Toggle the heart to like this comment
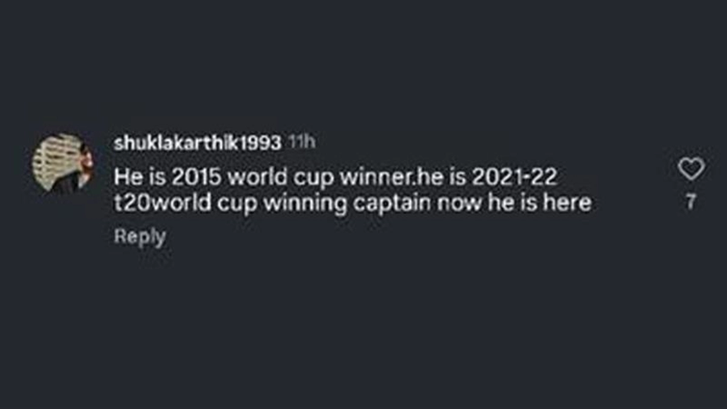 pos(691,169)
